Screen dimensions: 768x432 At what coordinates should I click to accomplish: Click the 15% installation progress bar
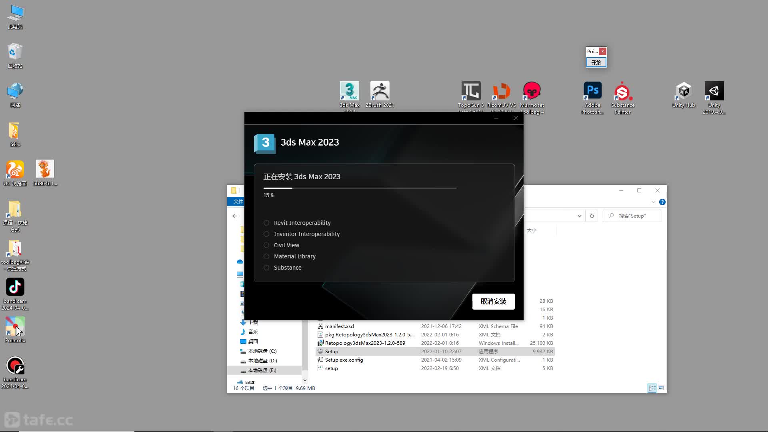[x=360, y=188]
